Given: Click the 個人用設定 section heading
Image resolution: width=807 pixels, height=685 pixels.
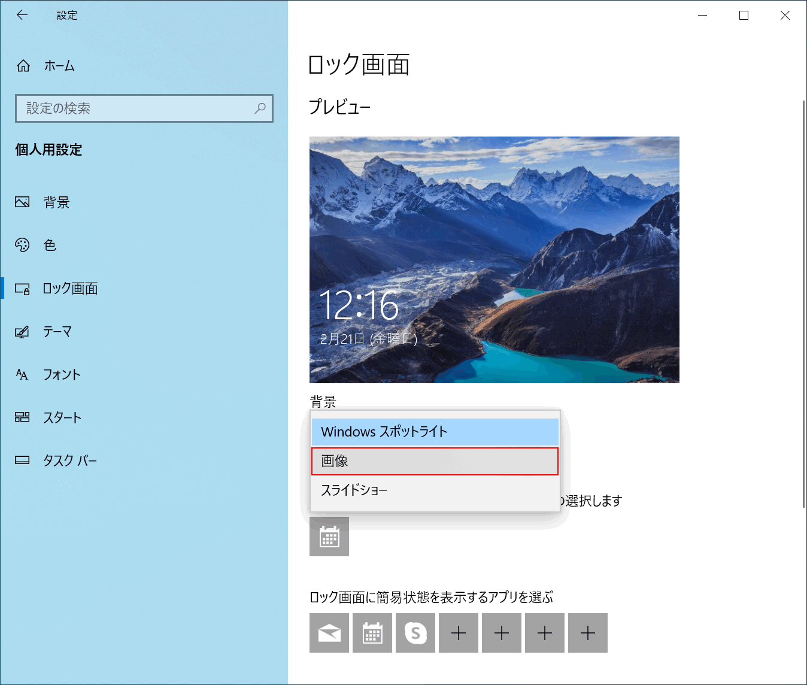Looking at the screenshot, I should click(47, 150).
